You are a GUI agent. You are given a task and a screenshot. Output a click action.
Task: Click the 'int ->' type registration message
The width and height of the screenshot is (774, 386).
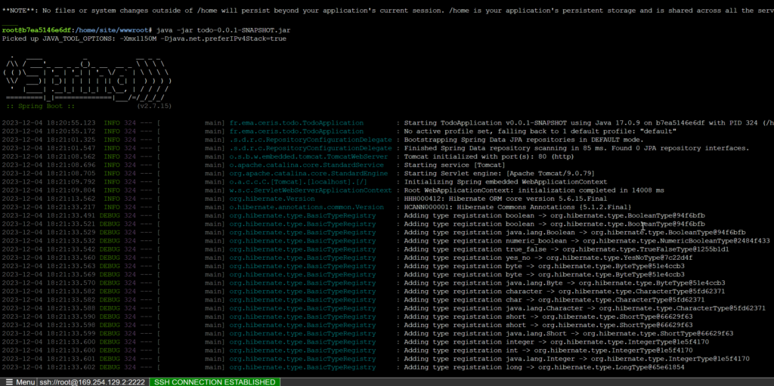(548, 350)
